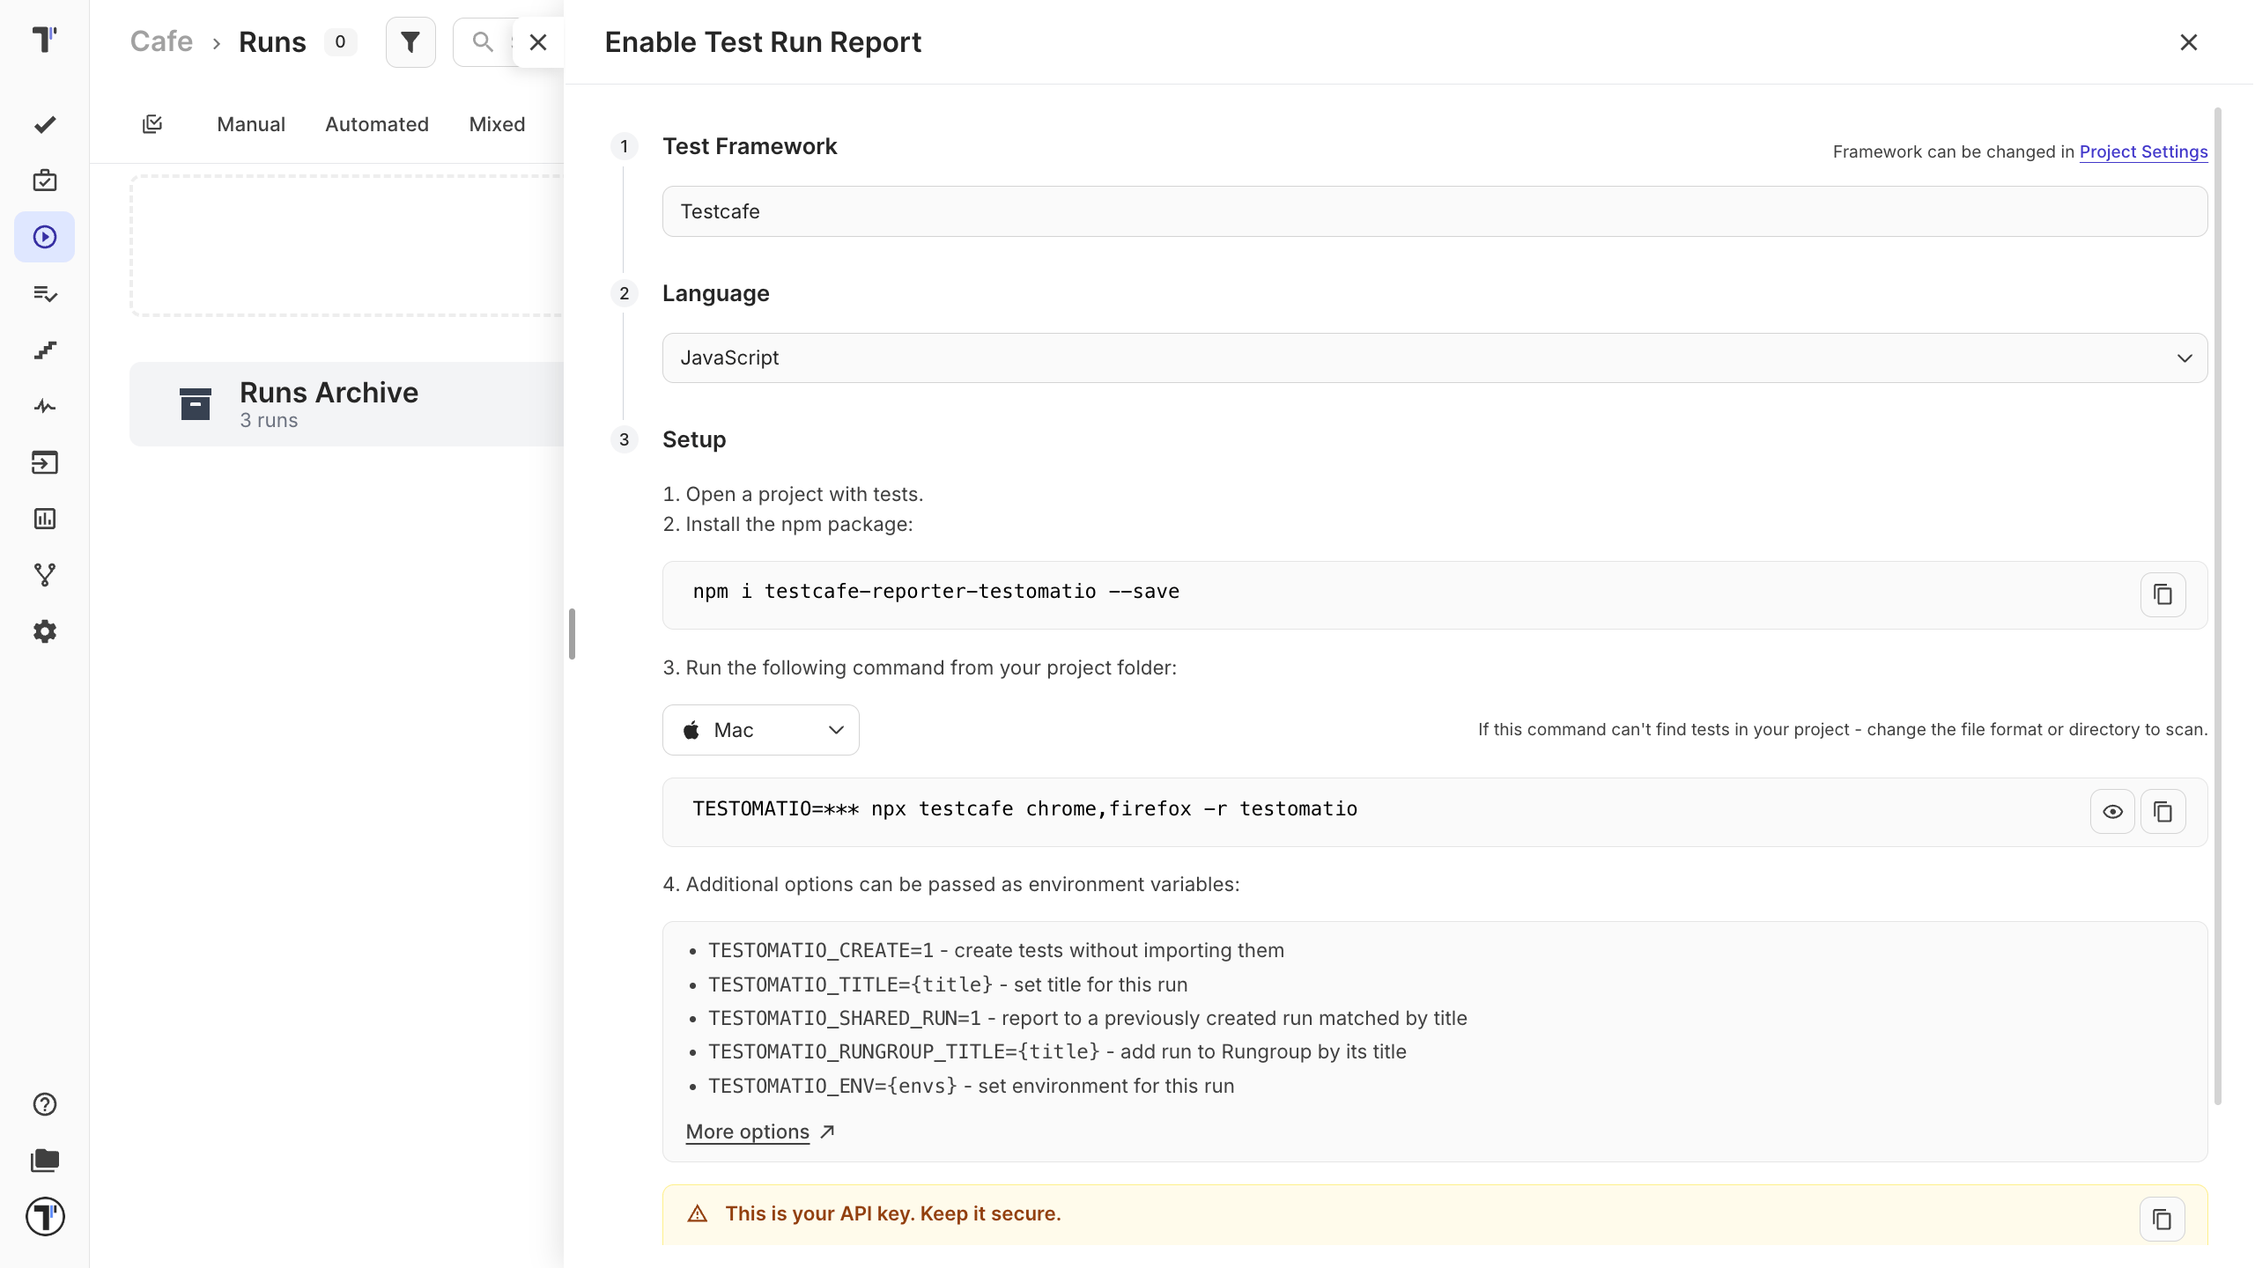Image resolution: width=2255 pixels, height=1268 pixels.
Task: Open the Help question mark icon
Action: (45, 1104)
